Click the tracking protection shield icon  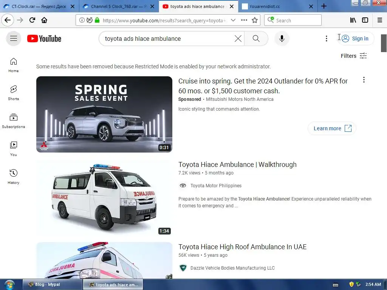point(89,20)
